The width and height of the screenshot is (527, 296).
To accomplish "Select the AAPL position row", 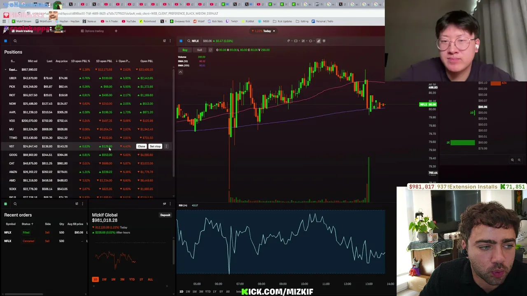I will pyautogui.click(x=86, y=112).
